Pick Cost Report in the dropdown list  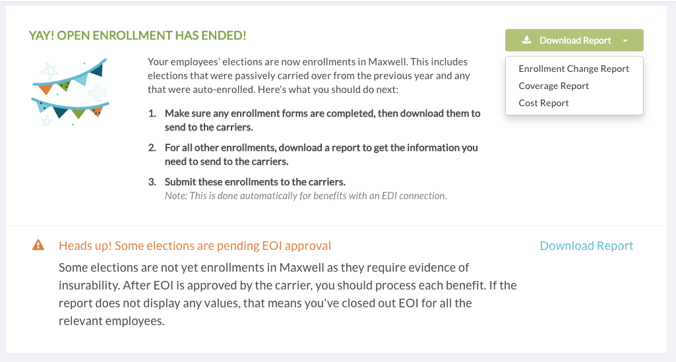(543, 103)
